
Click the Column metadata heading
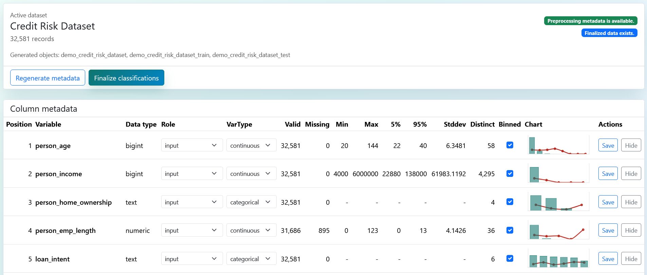coord(43,109)
